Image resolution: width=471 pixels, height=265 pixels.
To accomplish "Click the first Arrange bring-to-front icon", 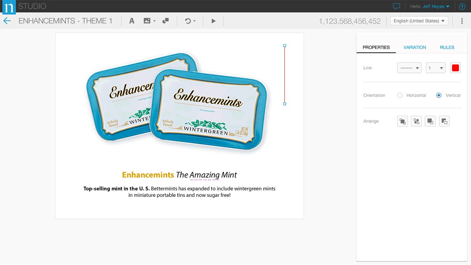I will (403, 121).
